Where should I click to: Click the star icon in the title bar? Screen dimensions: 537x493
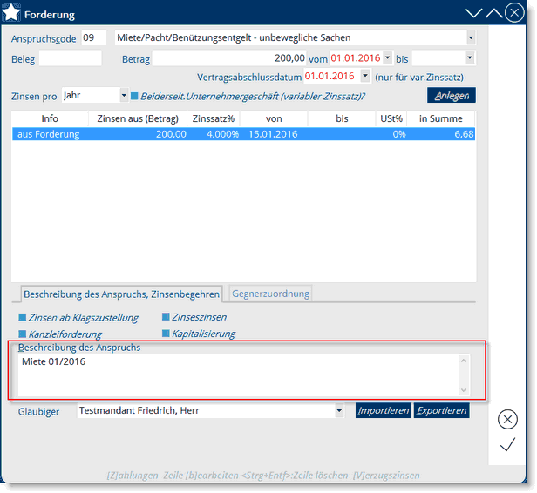(x=11, y=13)
